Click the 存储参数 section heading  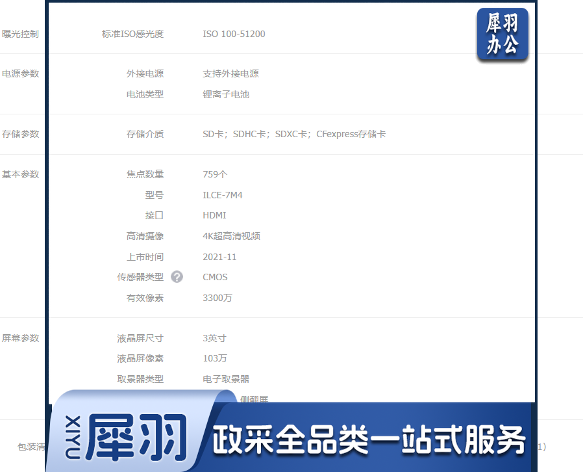click(x=20, y=134)
